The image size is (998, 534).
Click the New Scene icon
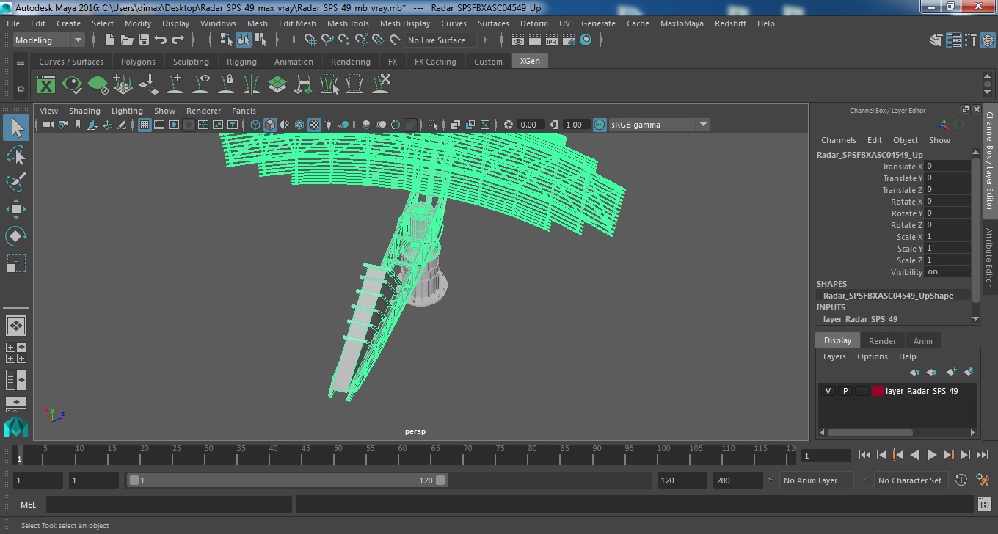(110, 40)
